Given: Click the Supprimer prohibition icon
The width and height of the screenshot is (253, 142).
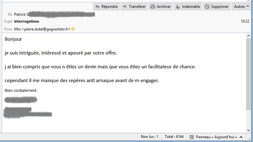Looking at the screenshot, I should coord(207,7).
